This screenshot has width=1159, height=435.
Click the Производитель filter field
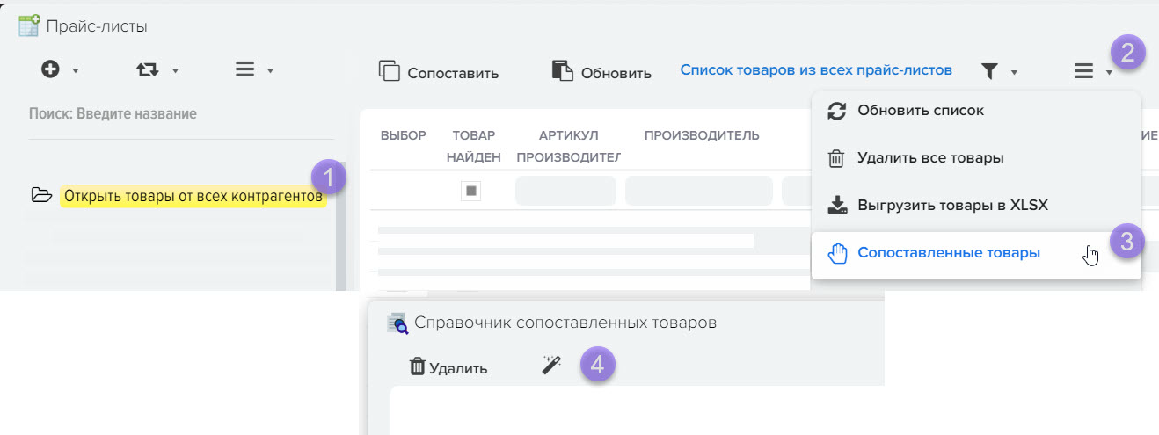(x=698, y=191)
